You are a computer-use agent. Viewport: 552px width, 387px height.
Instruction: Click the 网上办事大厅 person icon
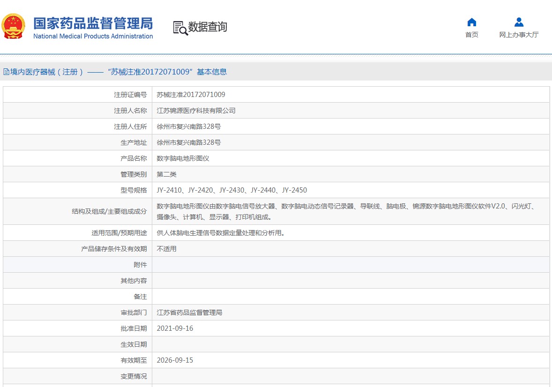click(x=519, y=22)
